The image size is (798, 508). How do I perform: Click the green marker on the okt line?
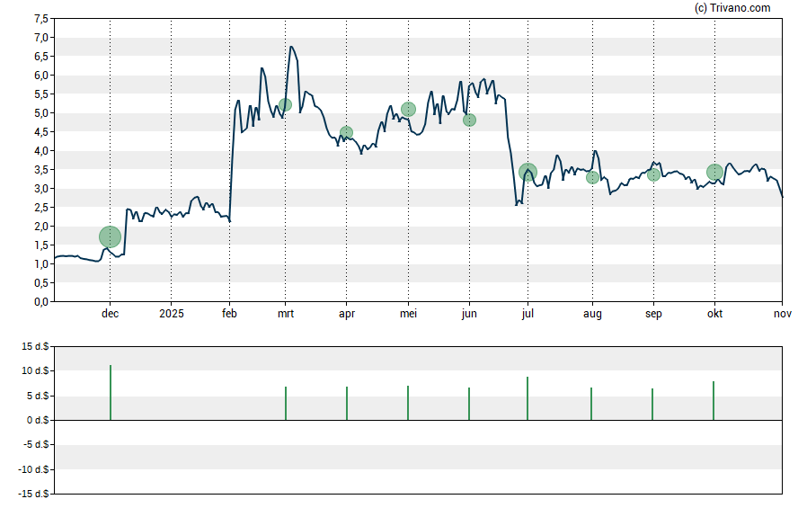tap(714, 172)
